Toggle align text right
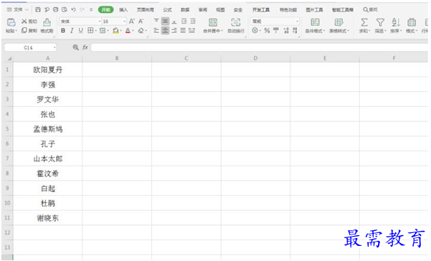 click(x=174, y=31)
